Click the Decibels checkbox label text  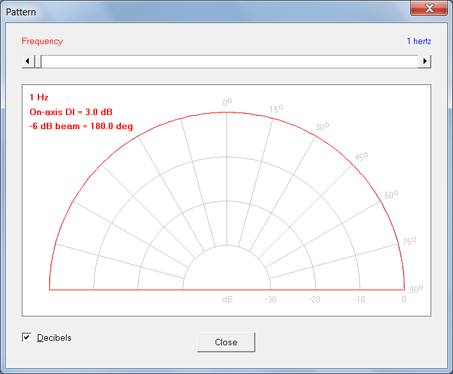[54, 338]
